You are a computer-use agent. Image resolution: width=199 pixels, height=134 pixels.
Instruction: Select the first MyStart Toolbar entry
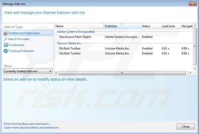[124, 48]
